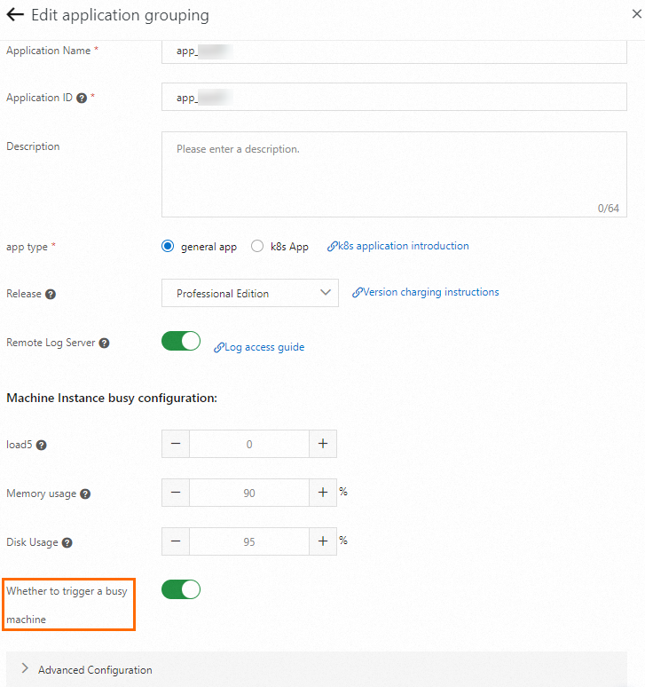Screen dimensions: 645x687
Task: Toggle the Remote Log Server switch
Action: (181, 341)
